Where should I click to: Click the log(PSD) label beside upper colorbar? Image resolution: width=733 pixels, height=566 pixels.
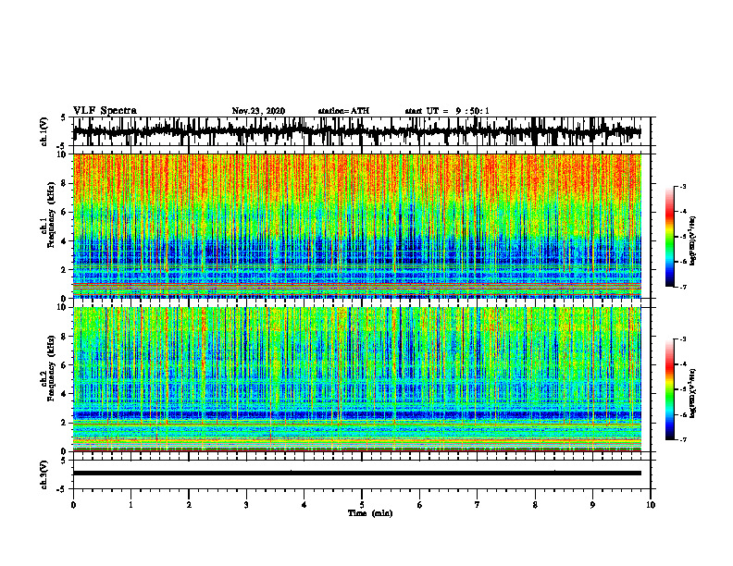693,240
